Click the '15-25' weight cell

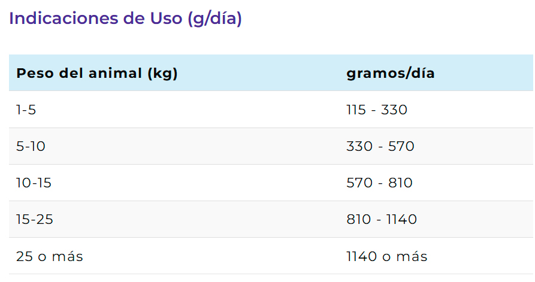[x=35, y=219]
